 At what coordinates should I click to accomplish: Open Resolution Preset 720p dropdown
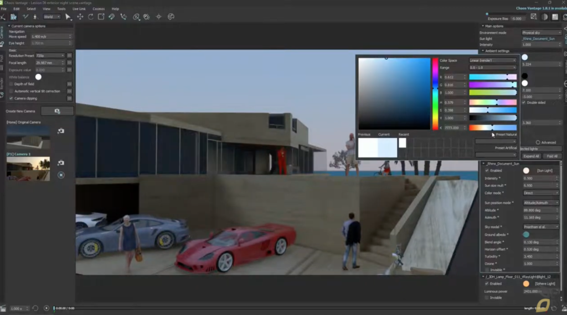(50, 56)
